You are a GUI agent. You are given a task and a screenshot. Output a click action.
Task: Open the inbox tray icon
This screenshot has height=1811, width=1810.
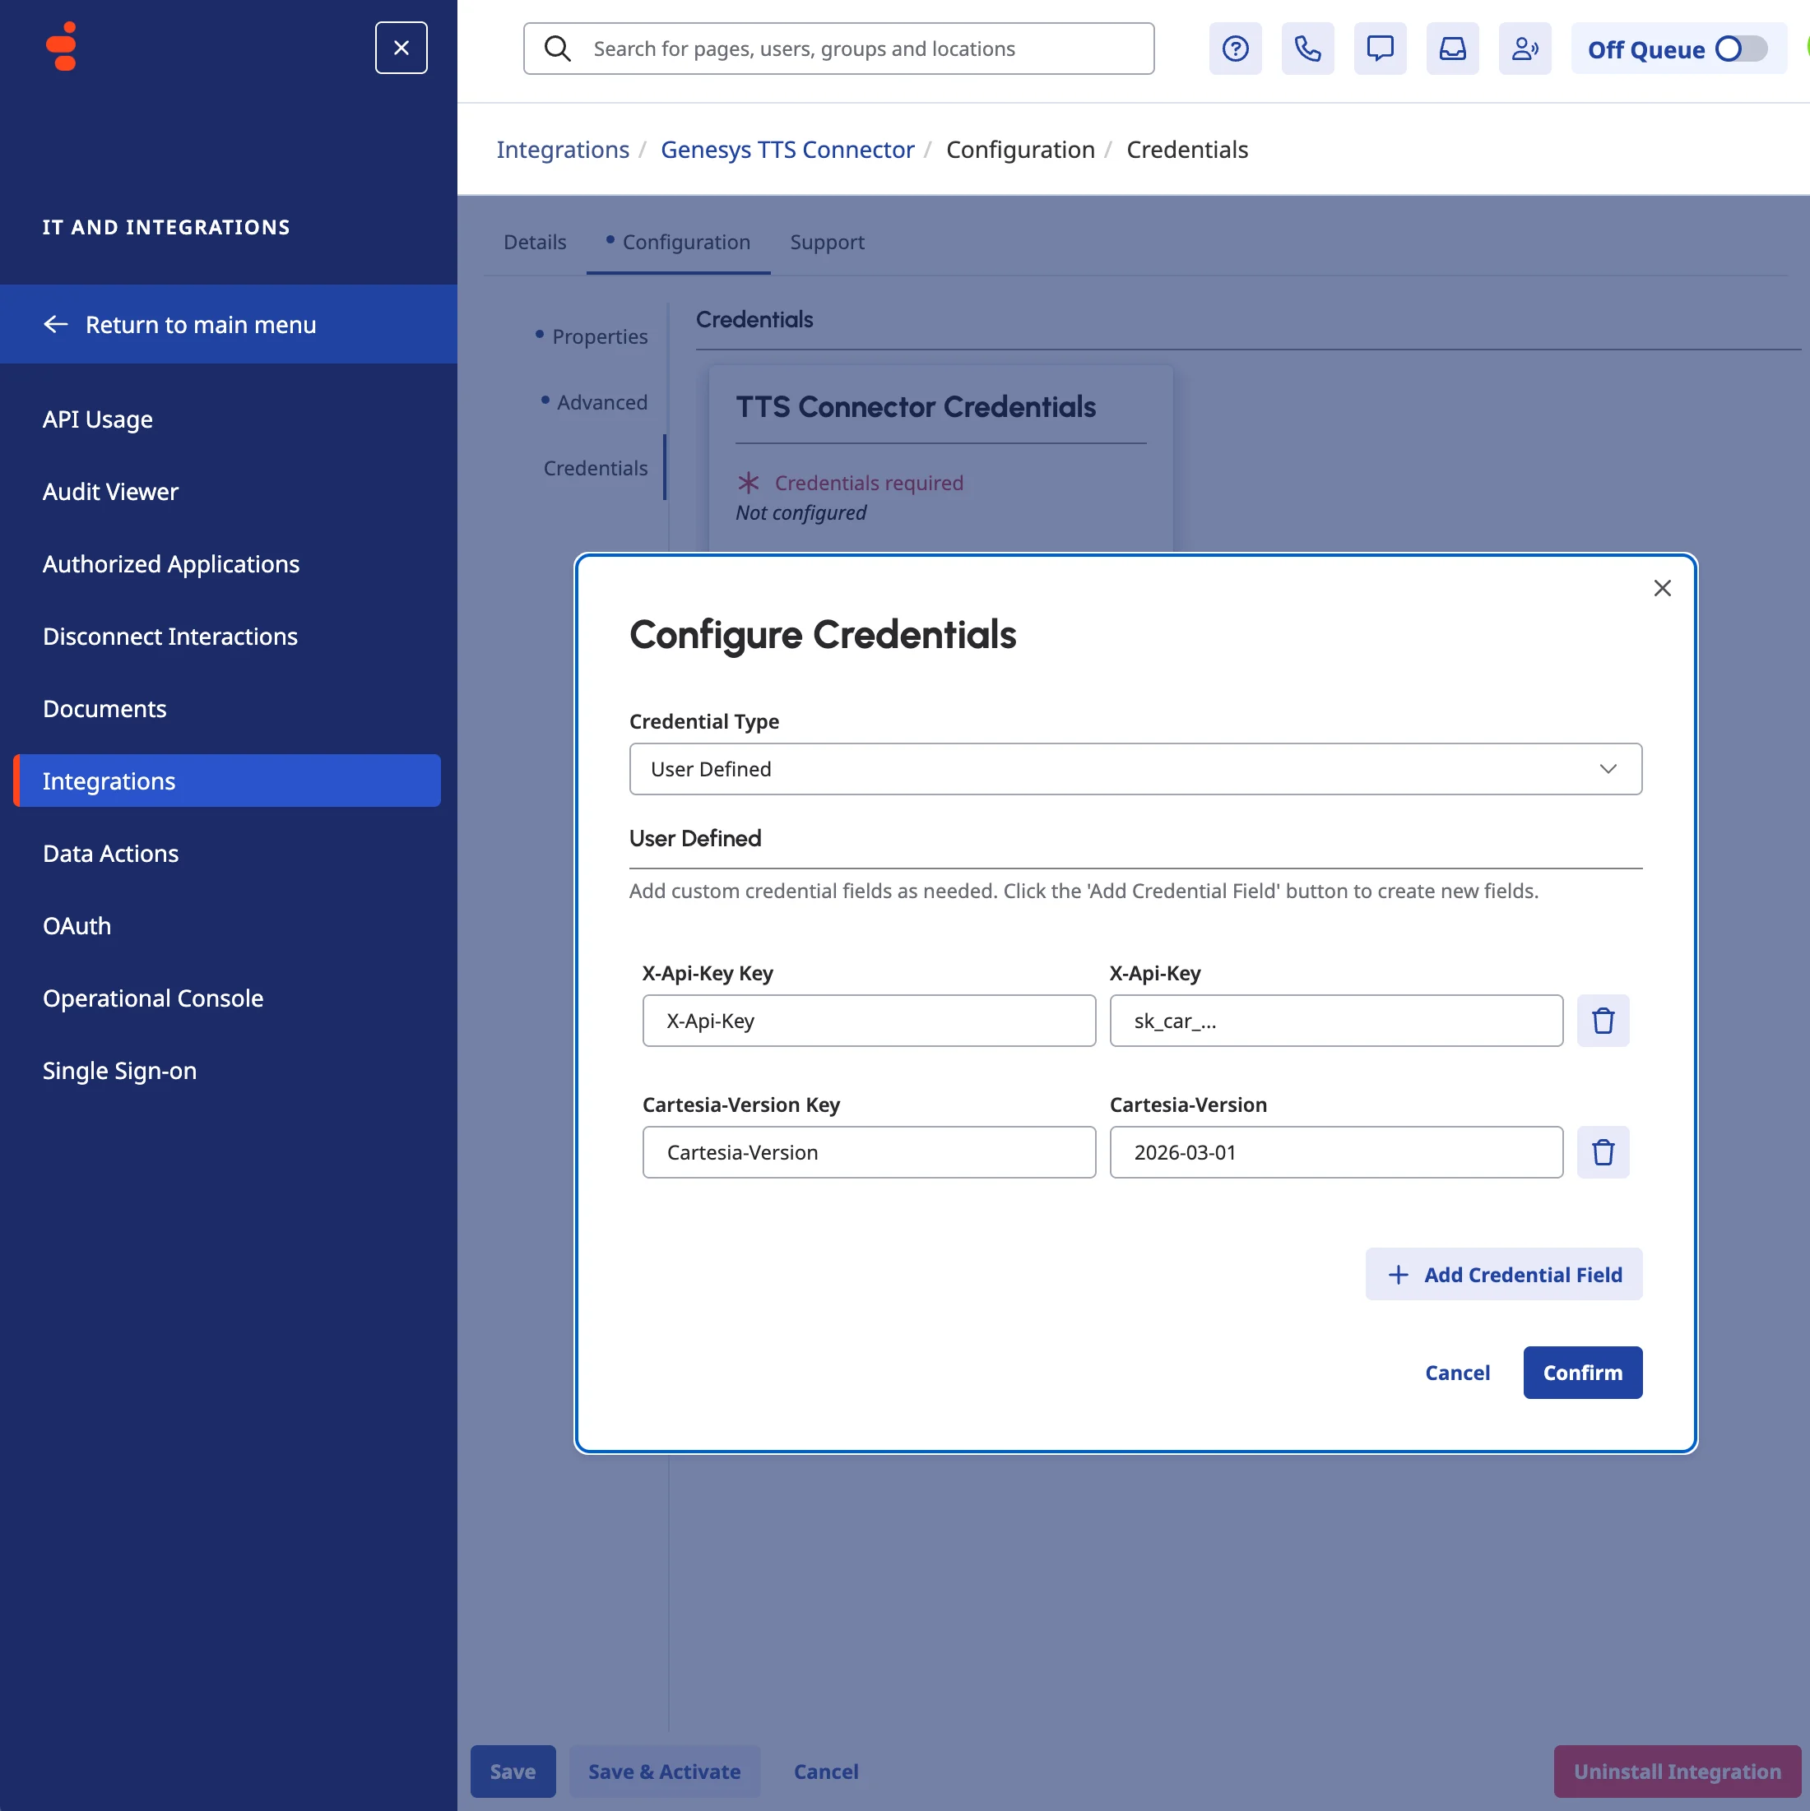click(x=1452, y=49)
